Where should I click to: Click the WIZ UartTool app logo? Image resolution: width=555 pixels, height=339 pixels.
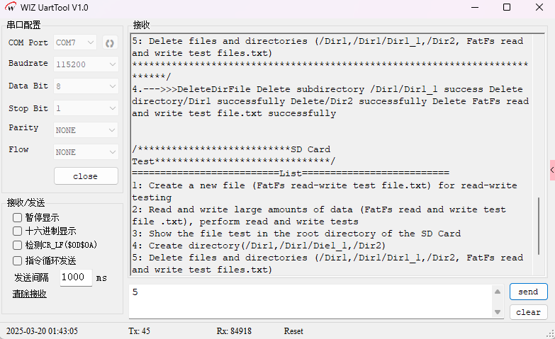pos(11,7)
